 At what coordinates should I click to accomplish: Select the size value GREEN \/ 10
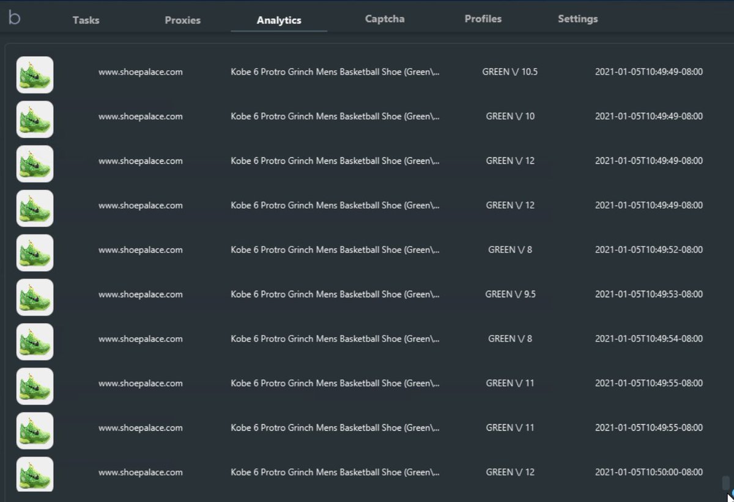pyautogui.click(x=510, y=117)
